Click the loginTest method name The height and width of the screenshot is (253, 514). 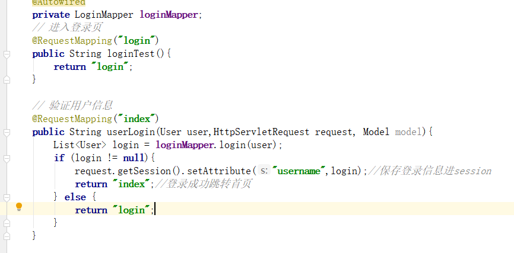coord(131,54)
